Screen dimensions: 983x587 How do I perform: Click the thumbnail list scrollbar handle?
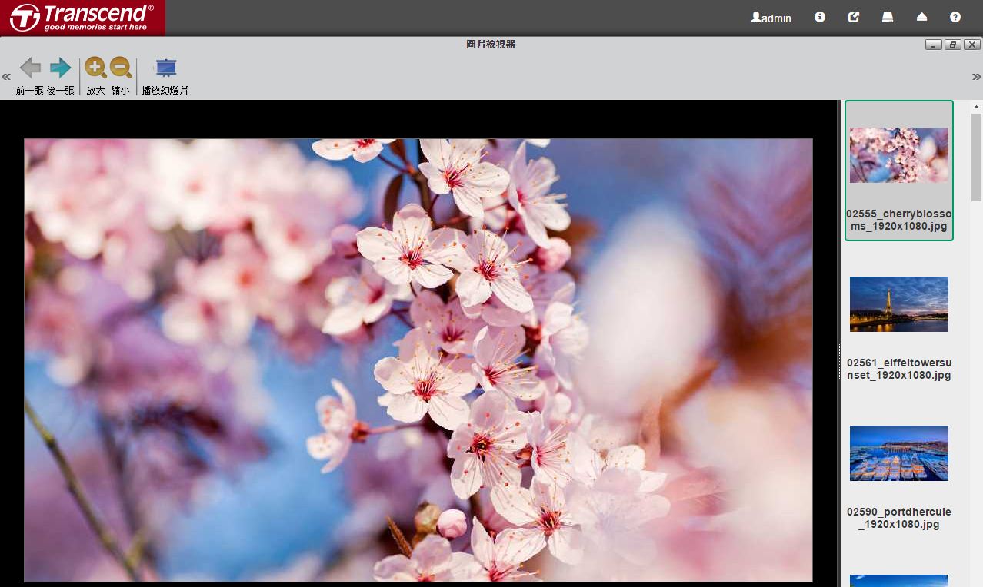[x=977, y=157]
